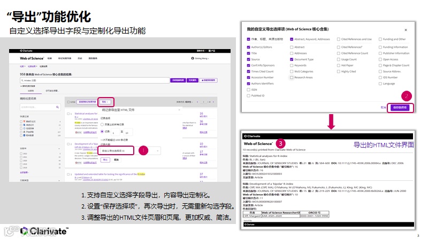Collapse the publication year filter section
The width and height of the screenshot is (428, 240).
point(59,149)
